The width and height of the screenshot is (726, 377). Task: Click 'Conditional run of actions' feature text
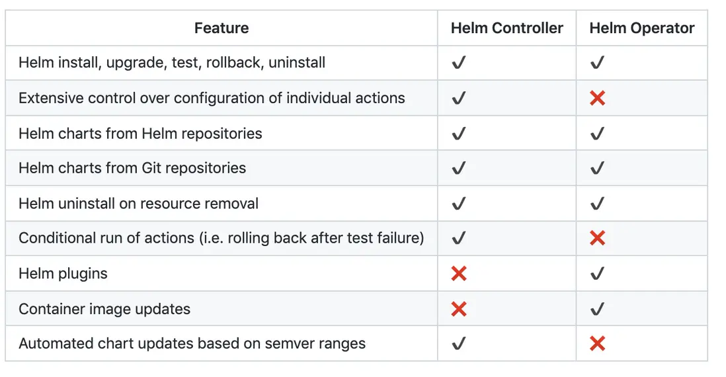[x=221, y=238]
